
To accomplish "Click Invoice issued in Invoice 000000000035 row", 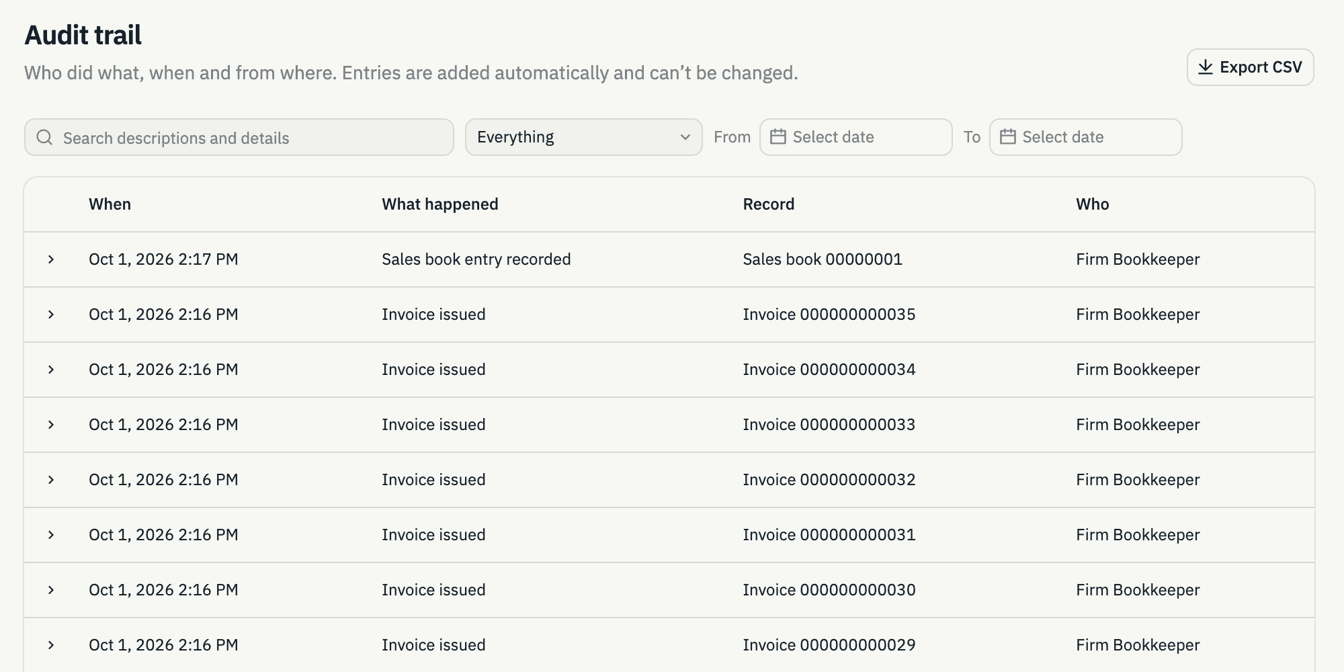I will [x=433, y=314].
